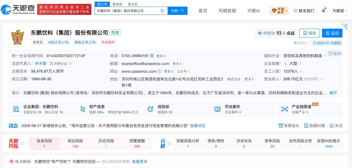This screenshot has width=352, height=168.
Task: Open 深度风险分析 7
Action: tap(188, 144)
